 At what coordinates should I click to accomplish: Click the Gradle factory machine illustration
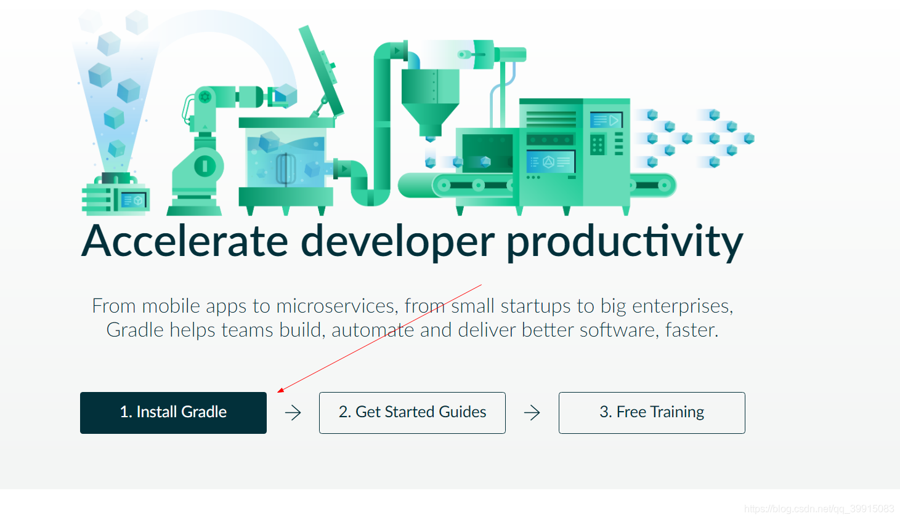pyautogui.click(x=413, y=114)
